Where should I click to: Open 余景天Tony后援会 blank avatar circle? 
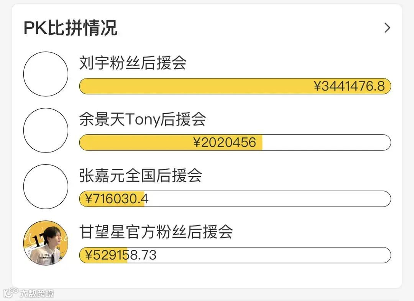46,131
